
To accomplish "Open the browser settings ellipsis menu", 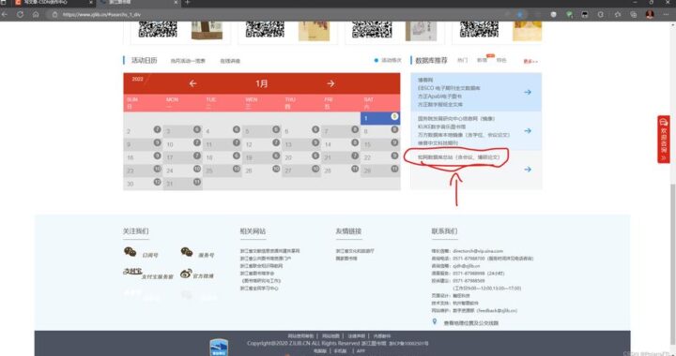I will (667, 14).
